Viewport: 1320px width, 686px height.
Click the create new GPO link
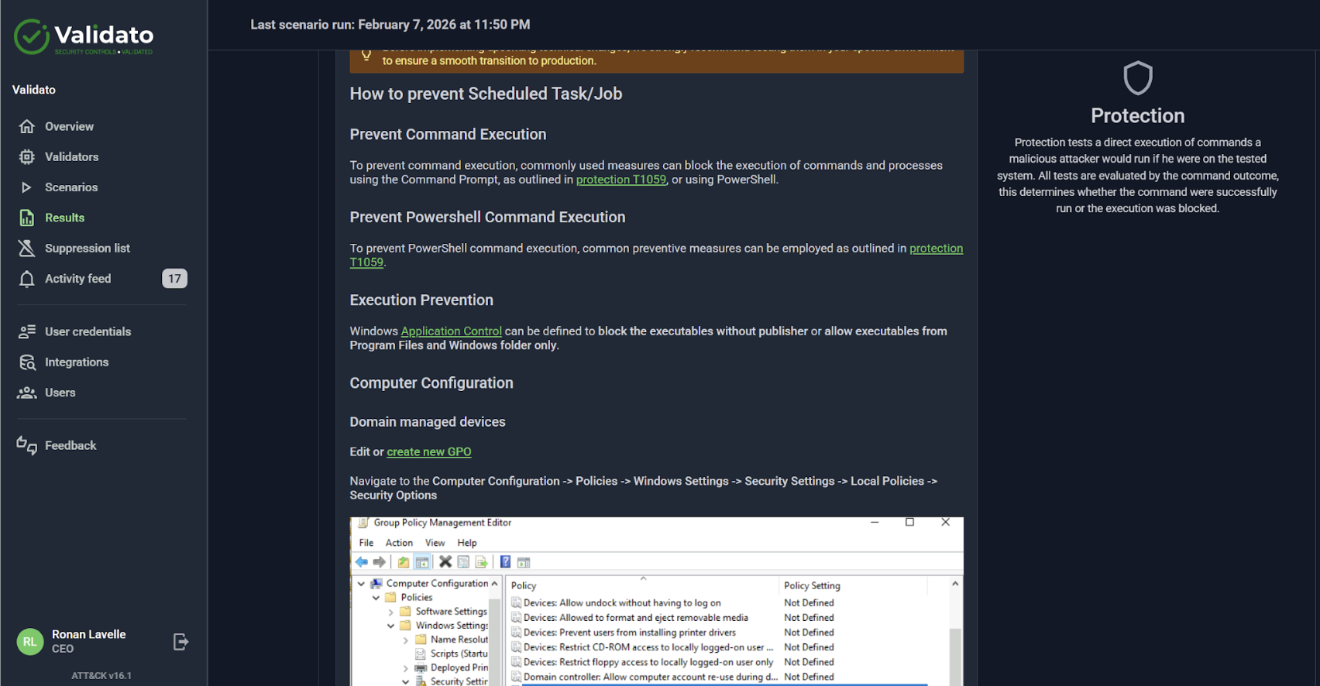click(x=428, y=452)
